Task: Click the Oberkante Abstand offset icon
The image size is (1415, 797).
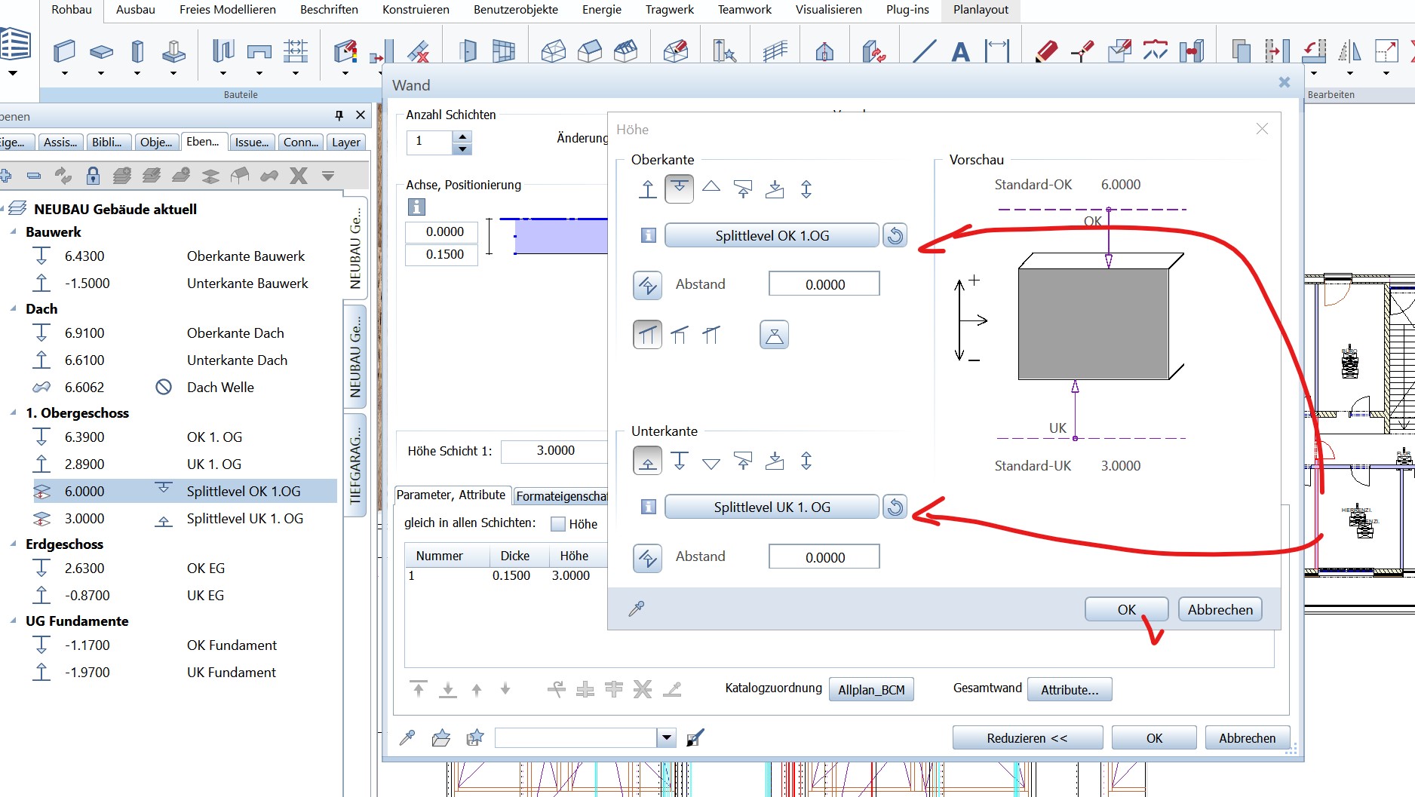Action: pyautogui.click(x=647, y=285)
